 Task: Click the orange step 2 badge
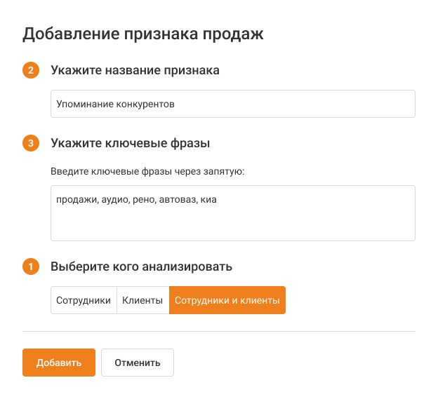tap(30, 70)
